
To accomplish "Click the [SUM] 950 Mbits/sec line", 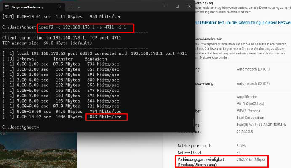I will pyautogui.click(x=61, y=16).
